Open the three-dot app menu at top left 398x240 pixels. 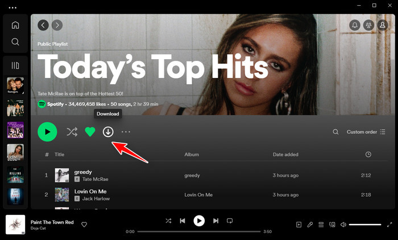tap(13, 7)
